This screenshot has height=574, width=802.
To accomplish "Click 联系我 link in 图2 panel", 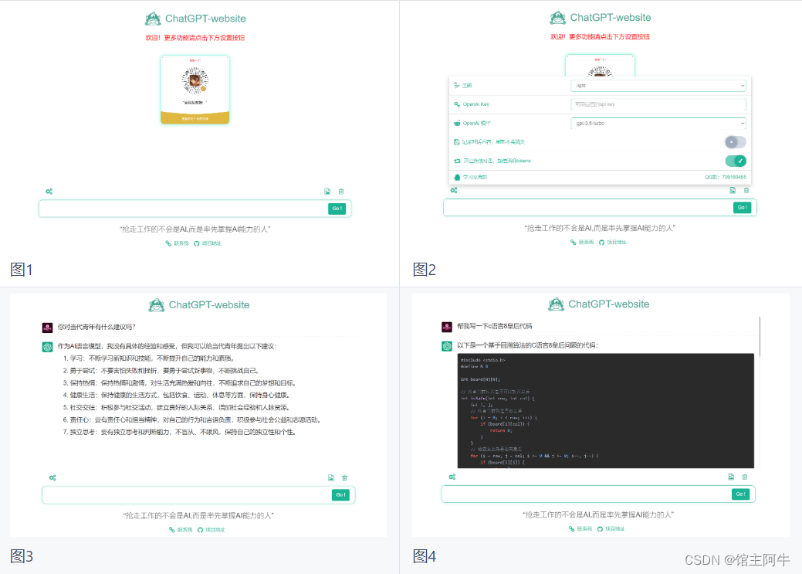I will point(582,243).
